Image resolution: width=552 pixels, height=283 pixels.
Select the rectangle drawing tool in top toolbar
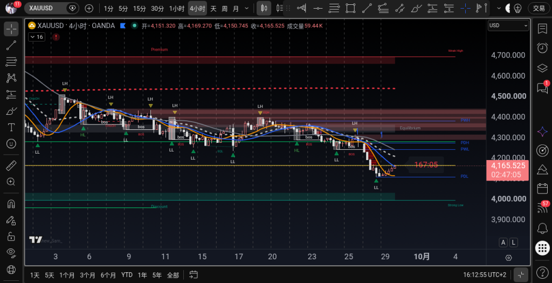(350, 8)
